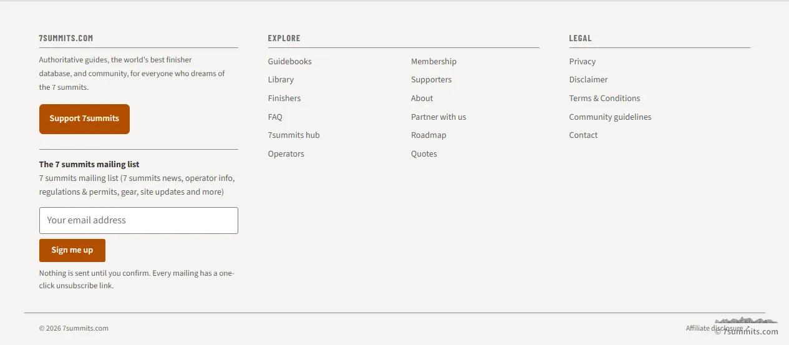Viewport: 789px width, 345px height.
Task: Open the Guidebooks link
Action: coord(290,61)
